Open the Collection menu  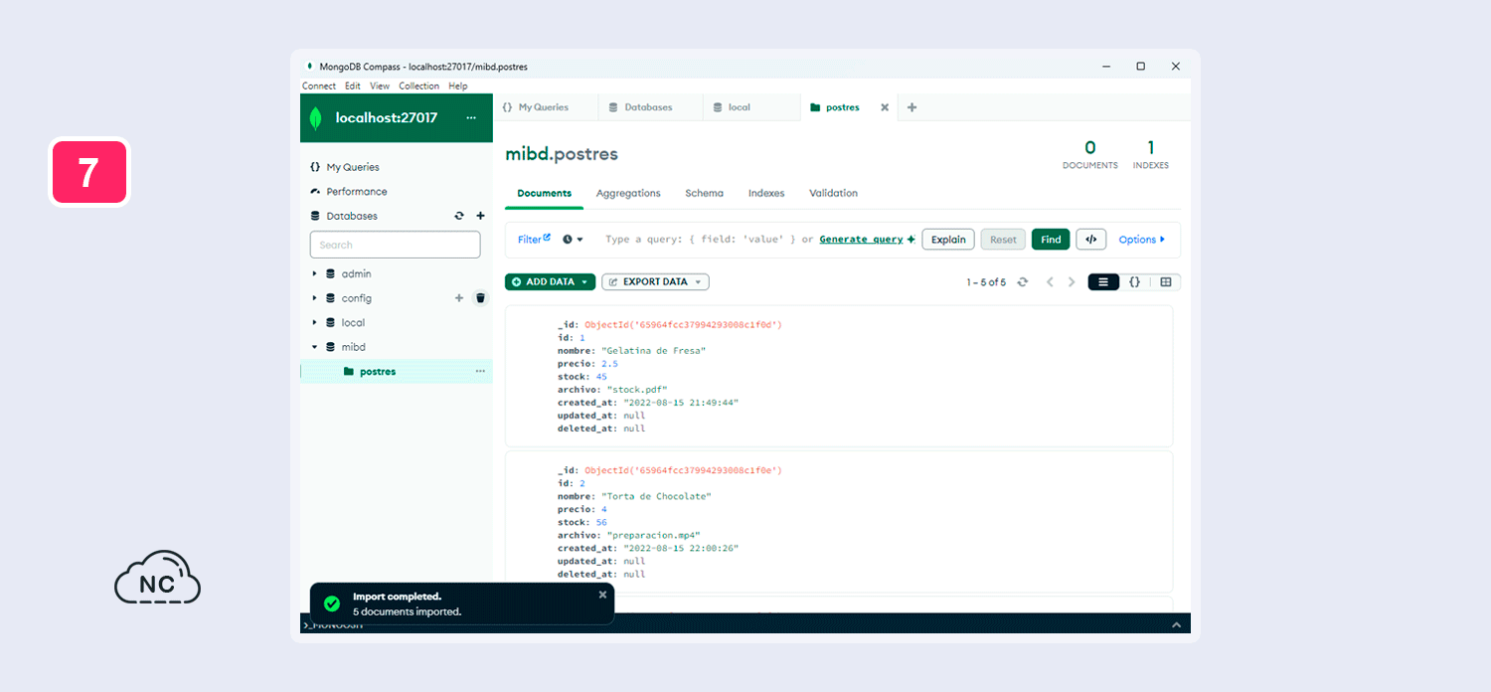[419, 86]
